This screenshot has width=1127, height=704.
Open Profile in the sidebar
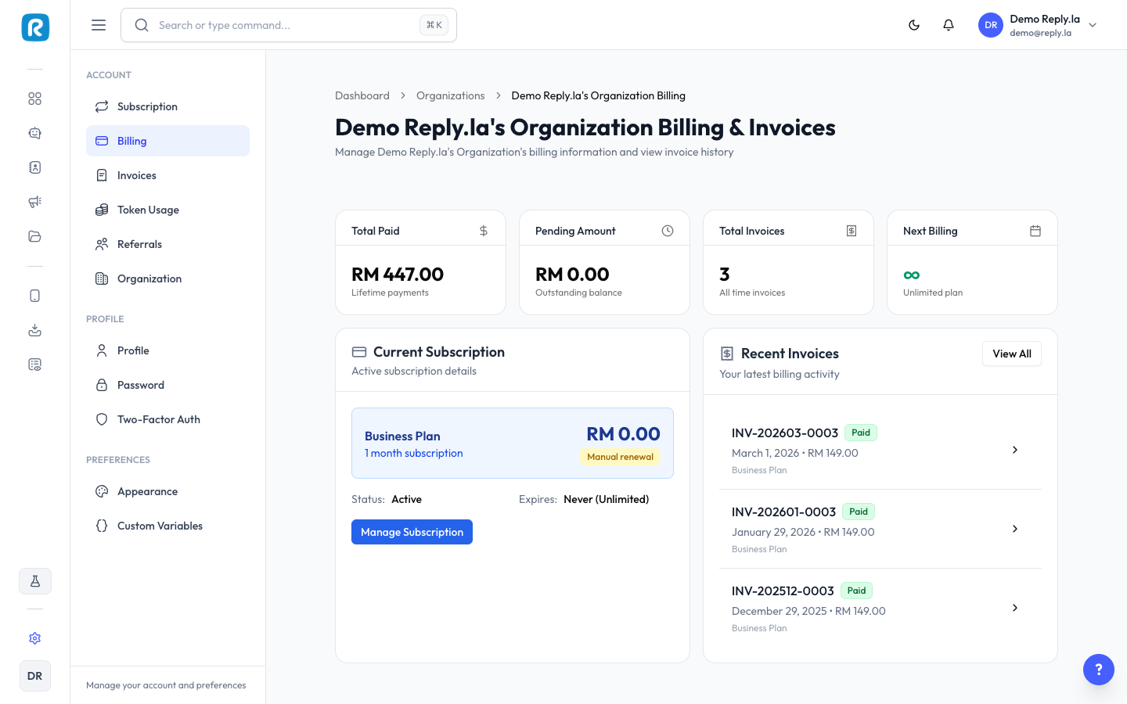[167, 350]
